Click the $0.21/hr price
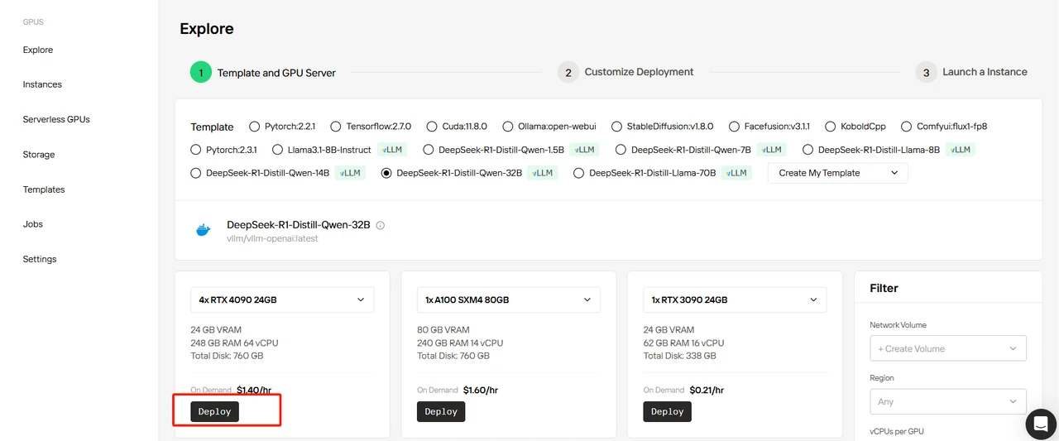The height and width of the screenshot is (441, 1059). [x=707, y=390]
